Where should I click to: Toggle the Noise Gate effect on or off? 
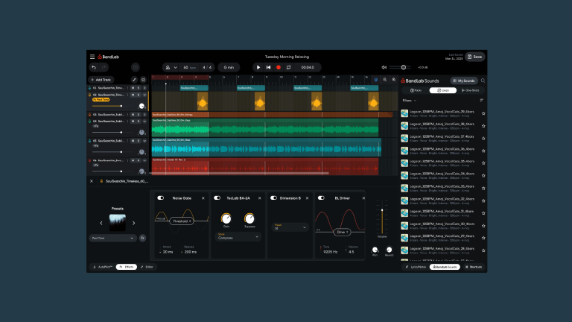click(x=161, y=198)
